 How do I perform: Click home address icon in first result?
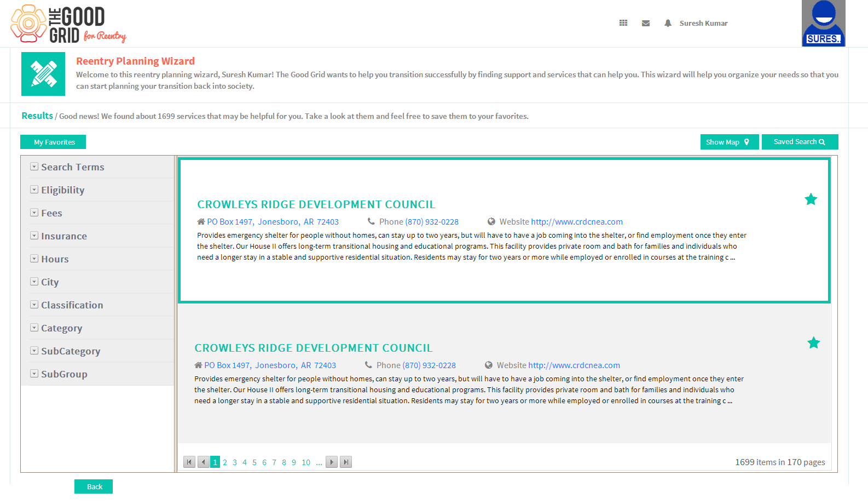tap(201, 222)
